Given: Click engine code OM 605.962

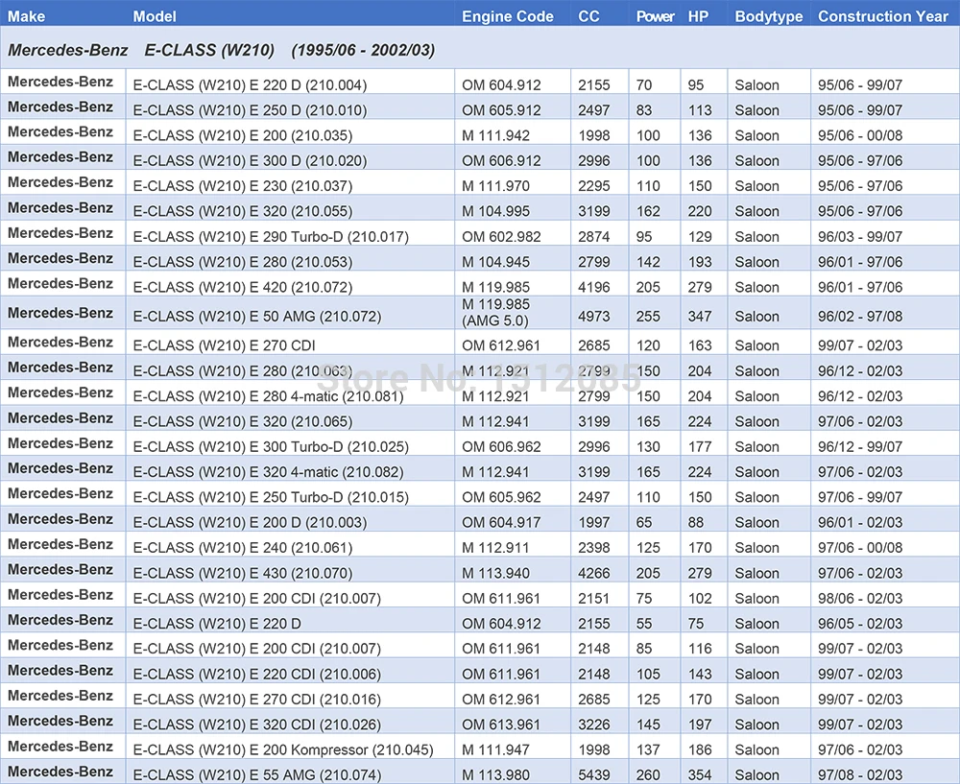Looking at the screenshot, I should (501, 497).
